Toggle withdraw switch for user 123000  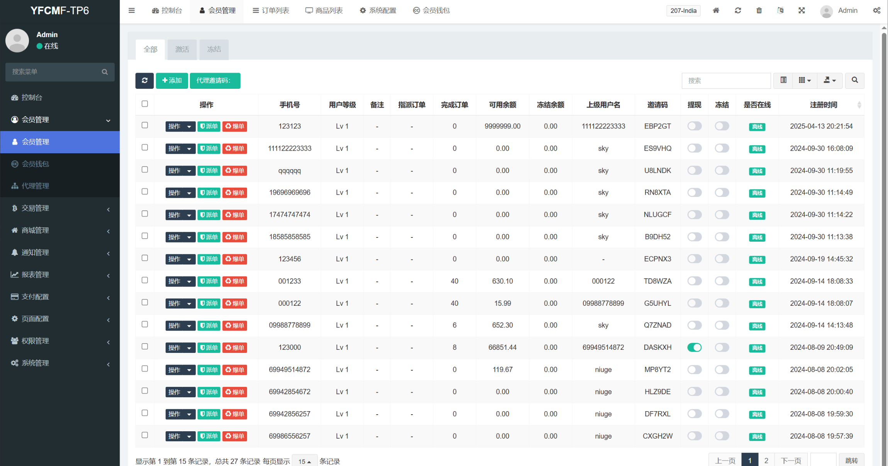click(694, 347)
